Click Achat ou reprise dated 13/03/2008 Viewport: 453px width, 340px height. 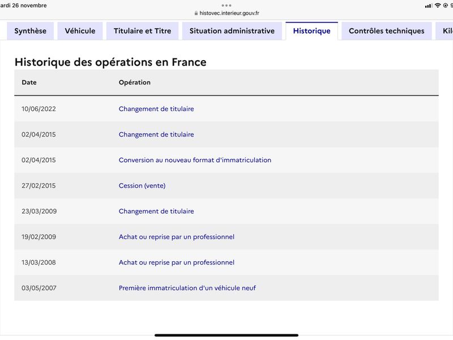[x=177, y=262]
